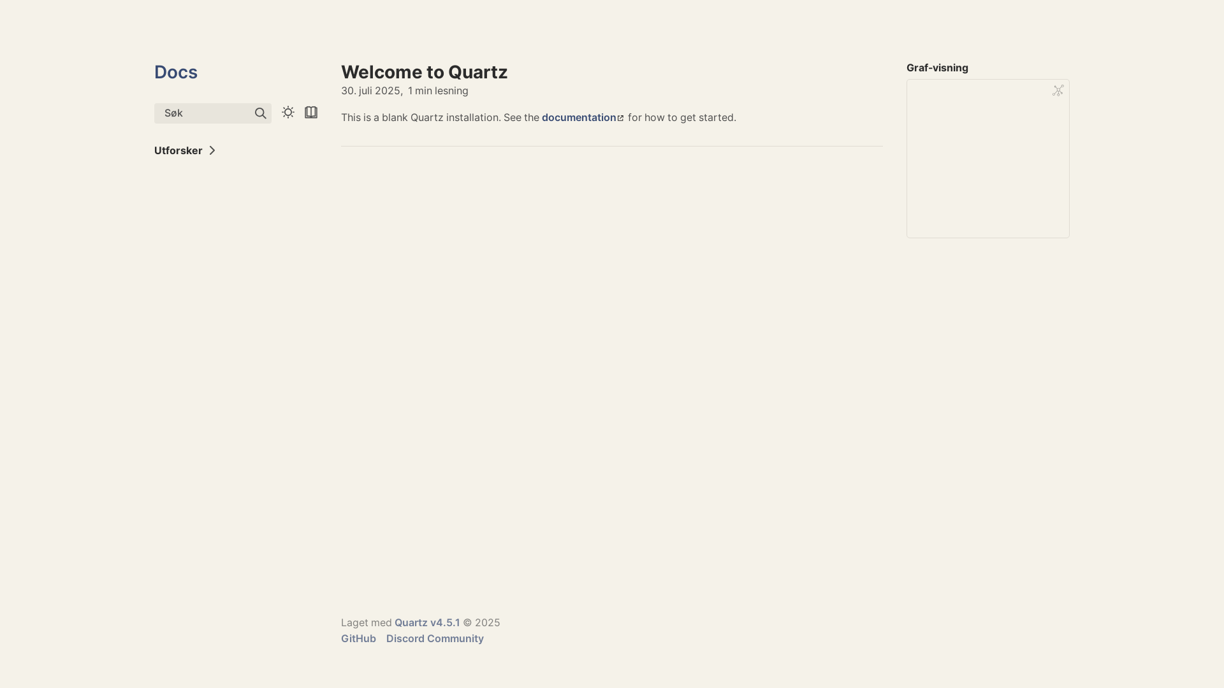Visit the GitHub footer link
The height and width of the screenshot is (688, 1224).
coord(358,638)
